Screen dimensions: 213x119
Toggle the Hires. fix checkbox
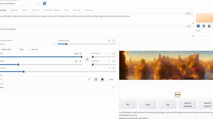point(29,49)
